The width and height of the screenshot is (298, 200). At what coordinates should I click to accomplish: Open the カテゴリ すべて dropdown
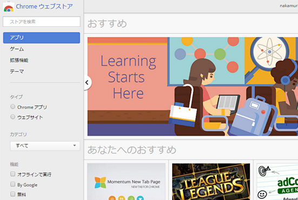[45, 146]
